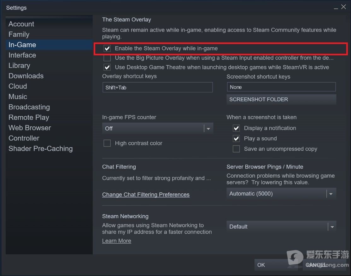The height and width of the screenshot is (276, 351).
Task: Enable Save an uncompressed copy
Action: click(237, 149)
